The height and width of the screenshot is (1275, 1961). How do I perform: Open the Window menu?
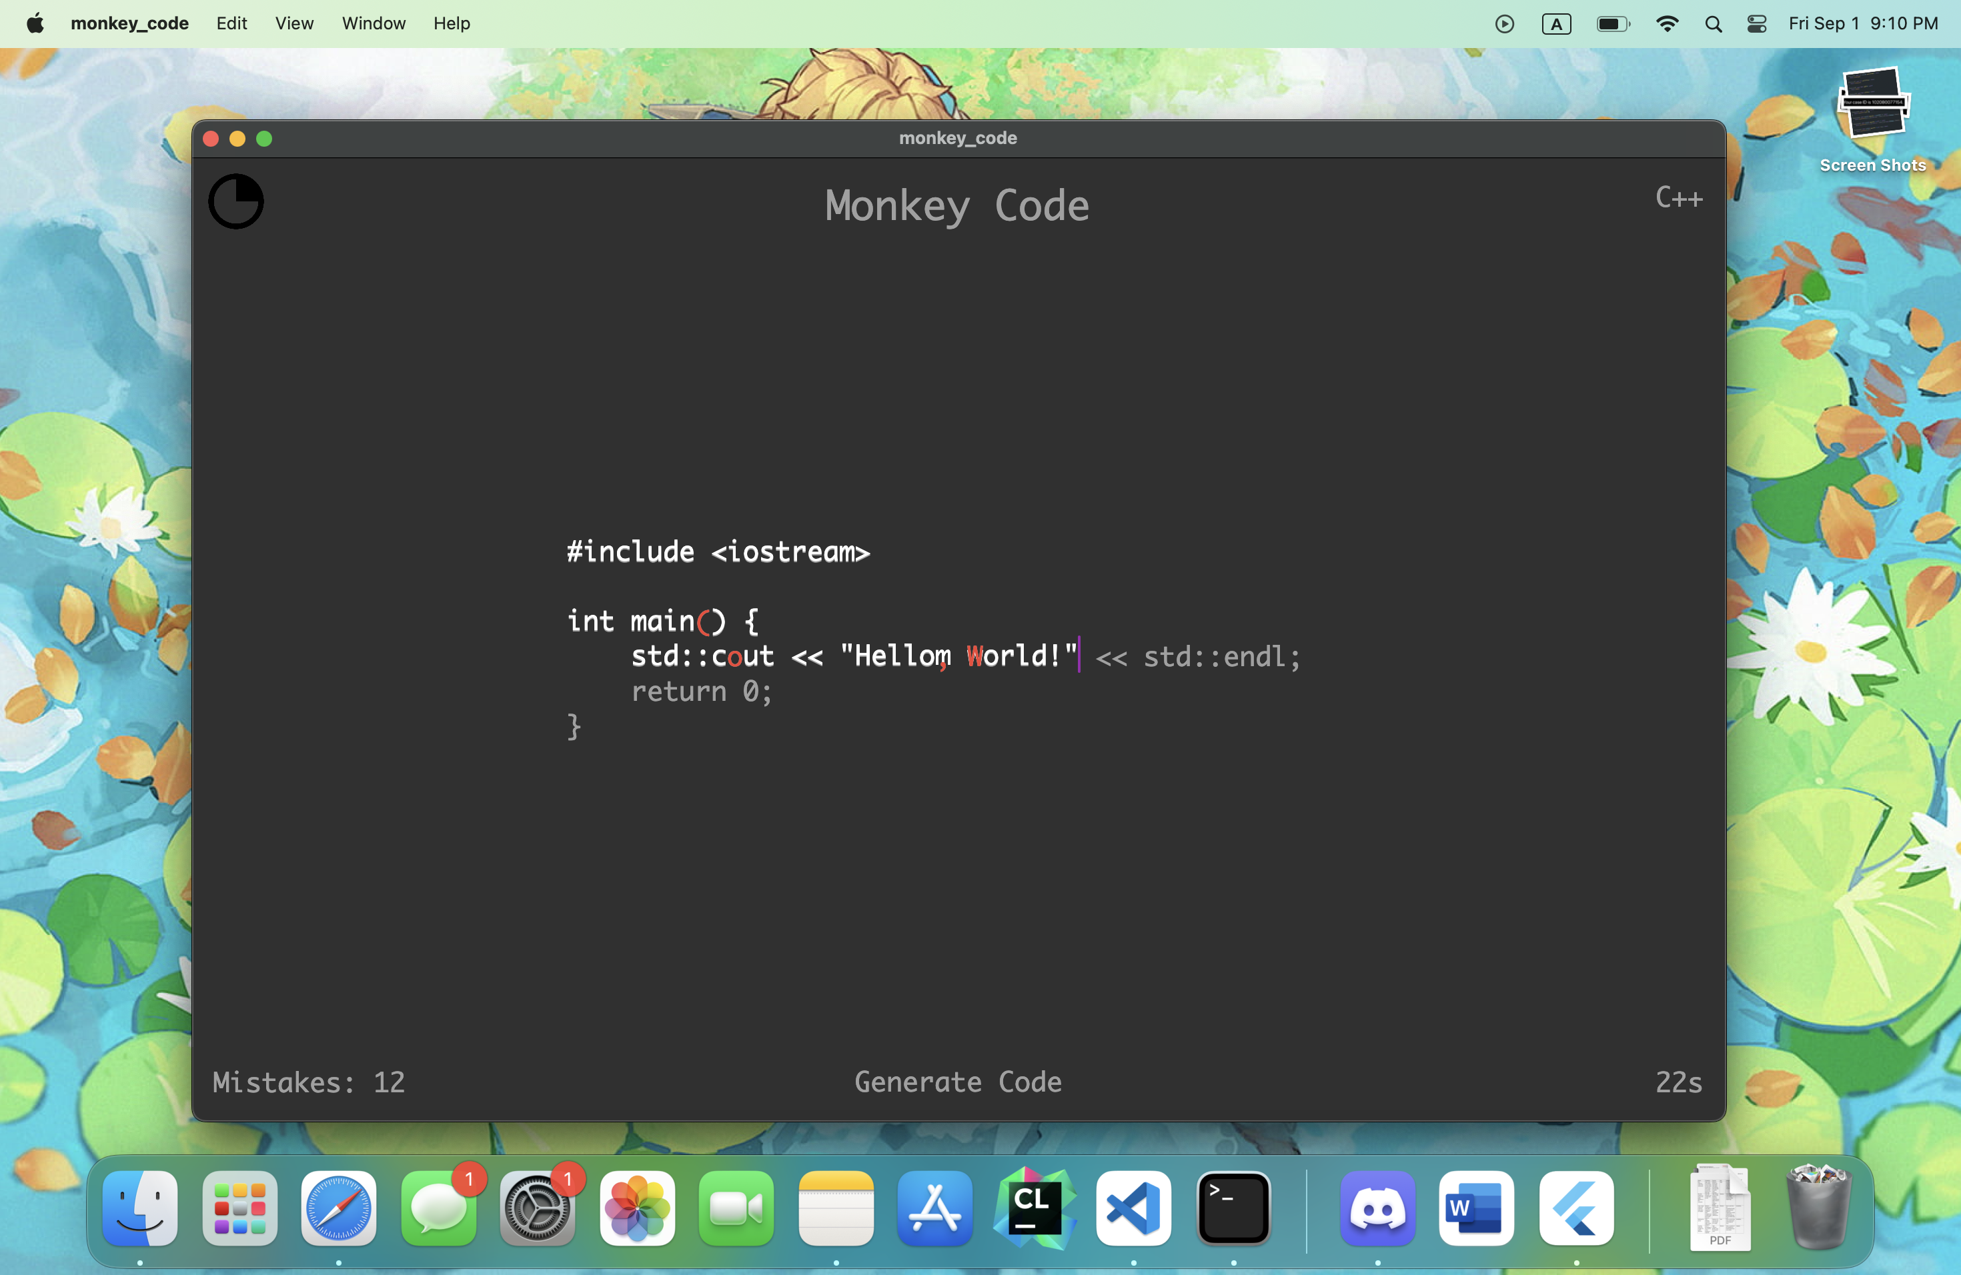374,23
